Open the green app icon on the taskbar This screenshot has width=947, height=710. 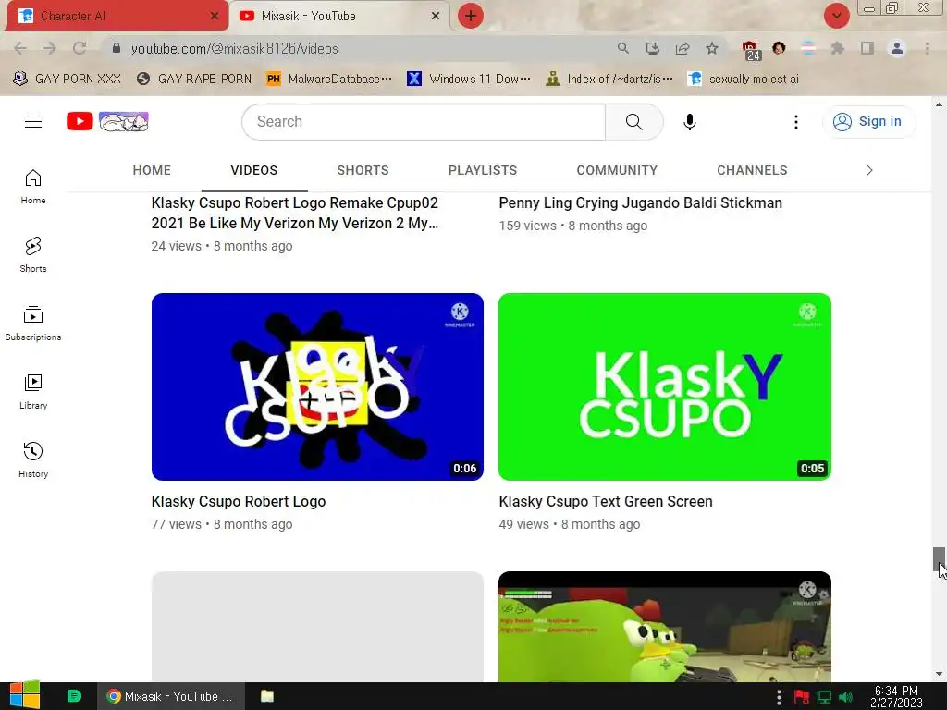pyautogui.click(x=74, y=696)
